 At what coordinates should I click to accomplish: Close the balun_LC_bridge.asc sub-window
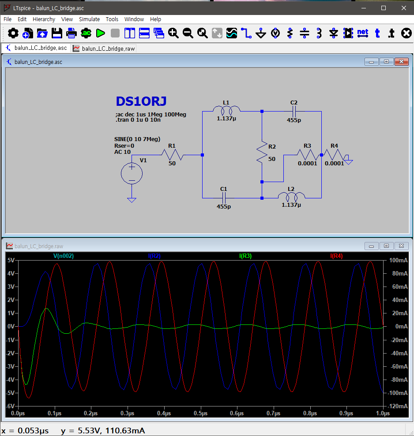(x=402, y=61)
